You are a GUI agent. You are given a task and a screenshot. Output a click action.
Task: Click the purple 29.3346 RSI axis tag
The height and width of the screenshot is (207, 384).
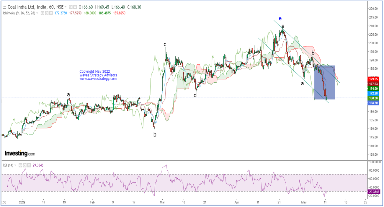[374, 192]
